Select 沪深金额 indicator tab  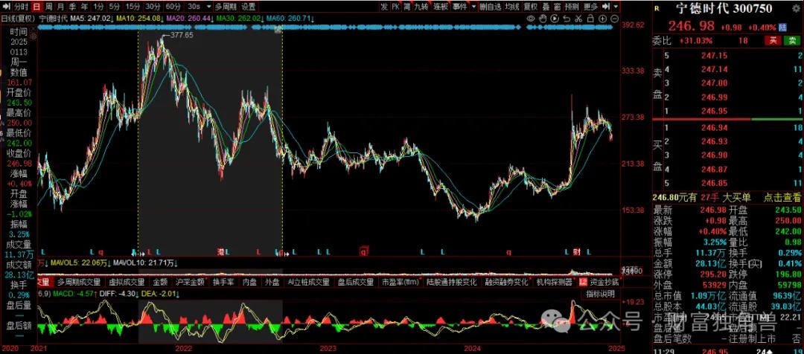click(x=190, y=283)
